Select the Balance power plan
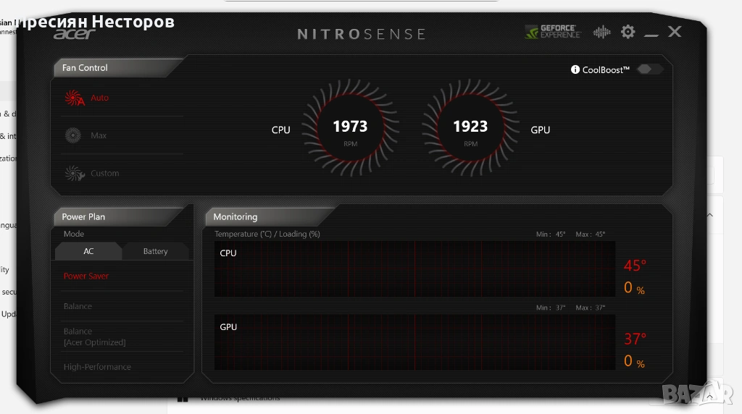Screen dimensions: 742x414 pyautogui.click(x=78, y=306)
